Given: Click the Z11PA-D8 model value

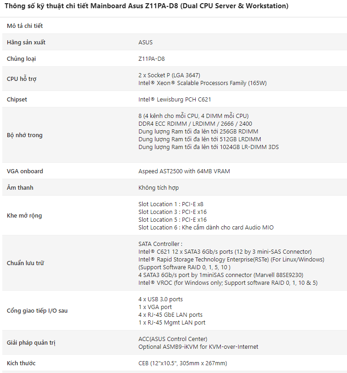Looking at the screenshot, I should [152, 59].
